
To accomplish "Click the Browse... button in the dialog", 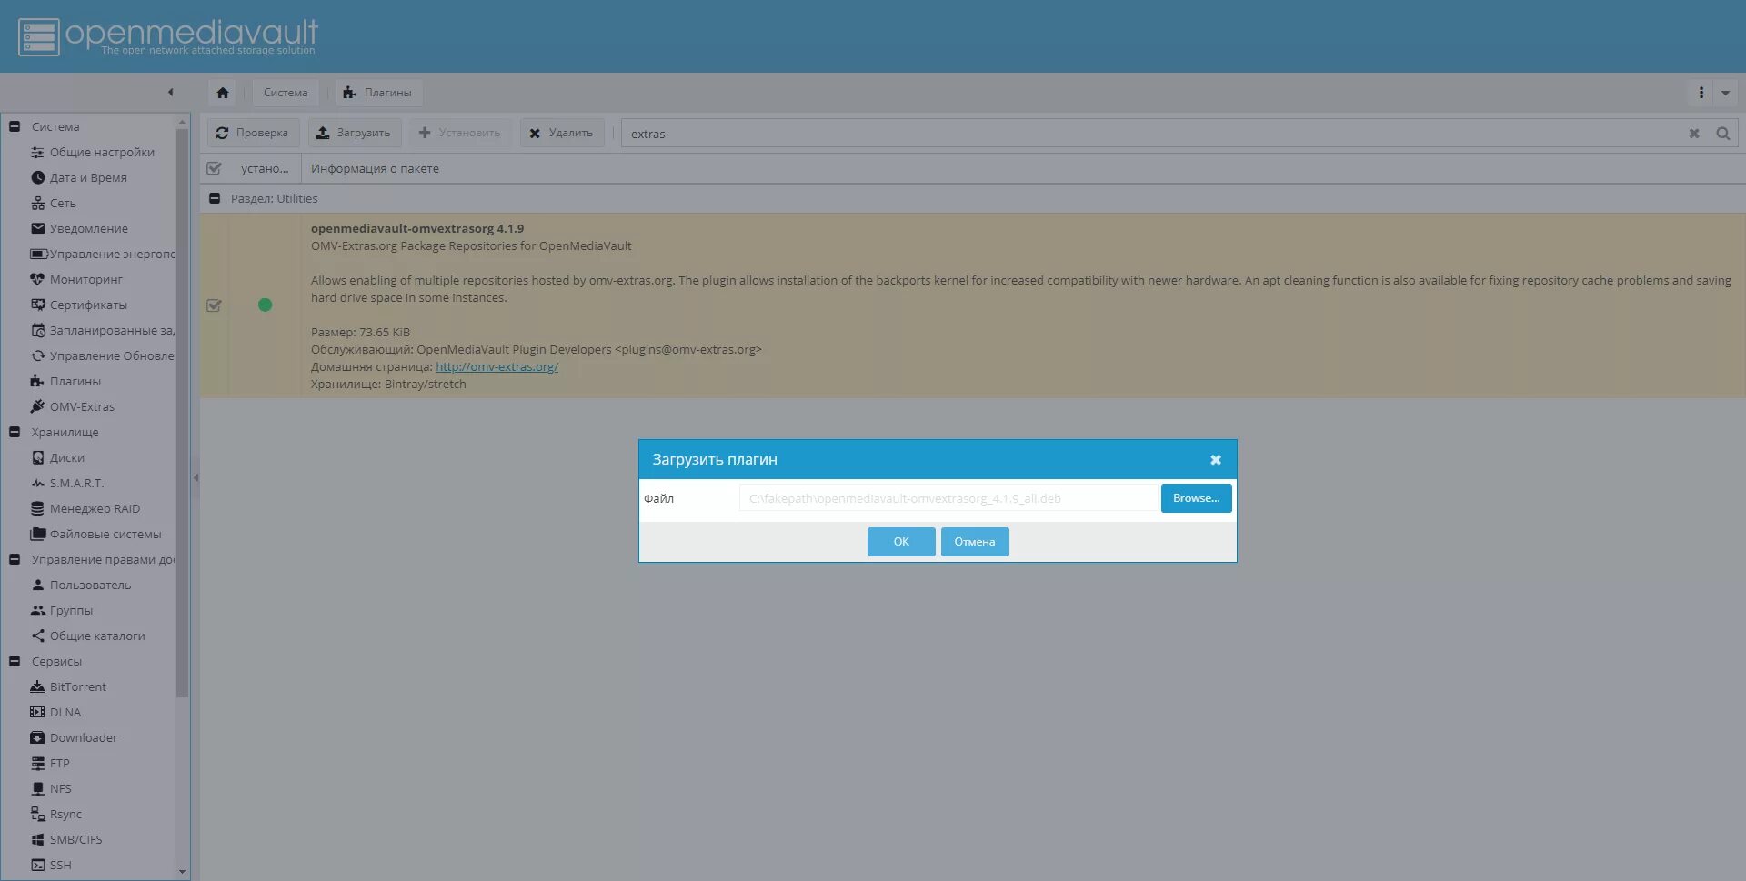I will click(x=1196, y=498).
